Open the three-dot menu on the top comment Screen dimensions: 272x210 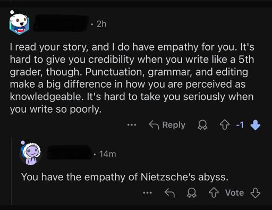pos(132,125)
